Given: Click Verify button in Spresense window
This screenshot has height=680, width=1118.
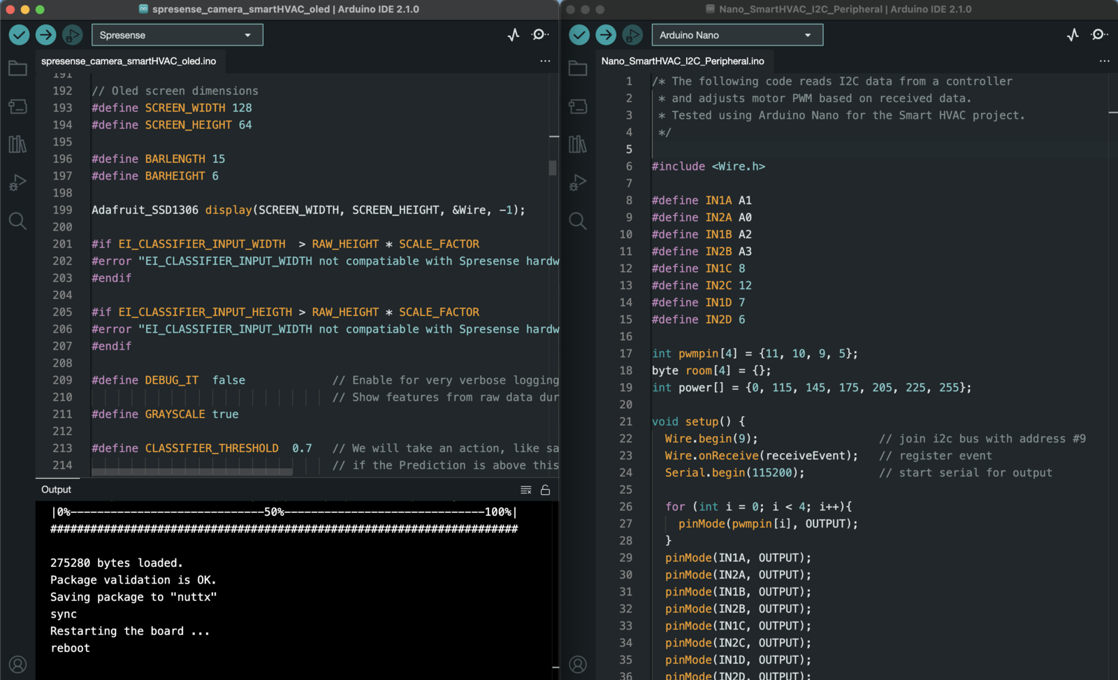Looking at the screenshot, I should pyautogui.click(x=19, y=35).
